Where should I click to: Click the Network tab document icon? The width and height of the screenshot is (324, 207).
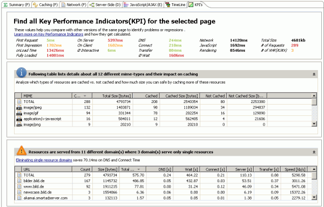click(63, 4)
